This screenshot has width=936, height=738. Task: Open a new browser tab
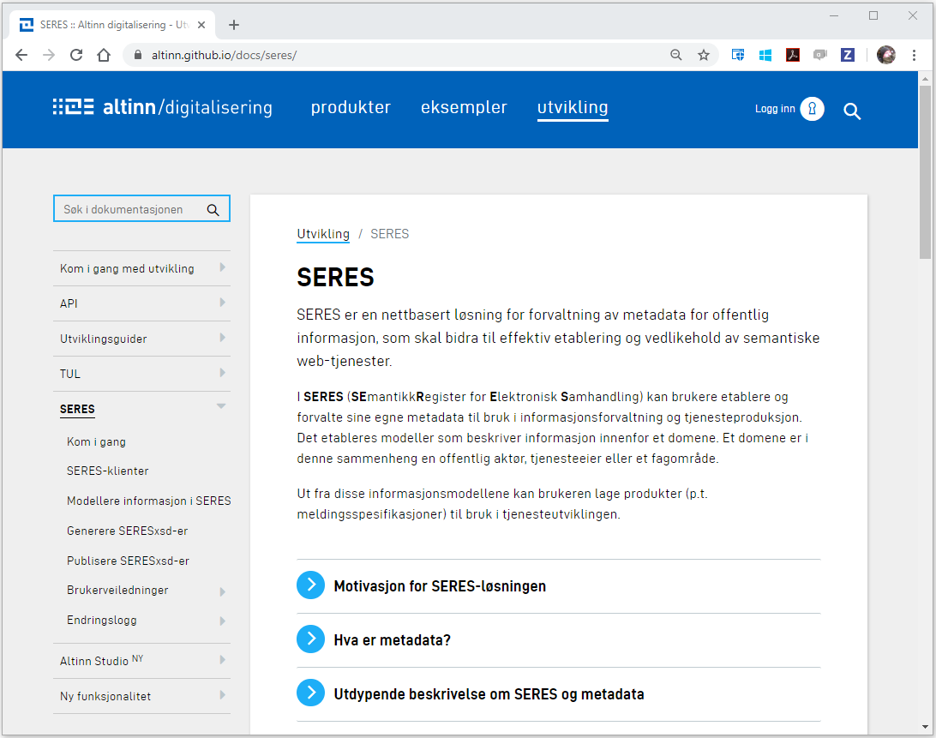(234, 25)
